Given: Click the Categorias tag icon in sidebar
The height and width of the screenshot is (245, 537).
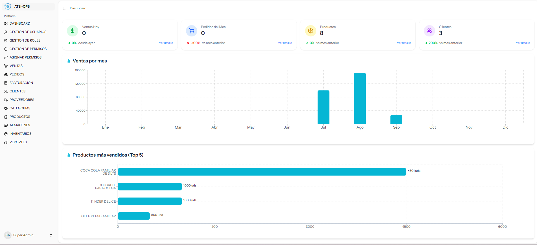Looking at the screenshot, I should pos(6,109).
